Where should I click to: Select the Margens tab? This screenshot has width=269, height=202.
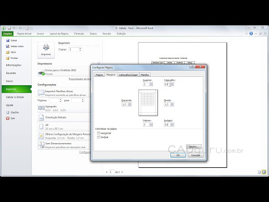(x=111, y=75)
